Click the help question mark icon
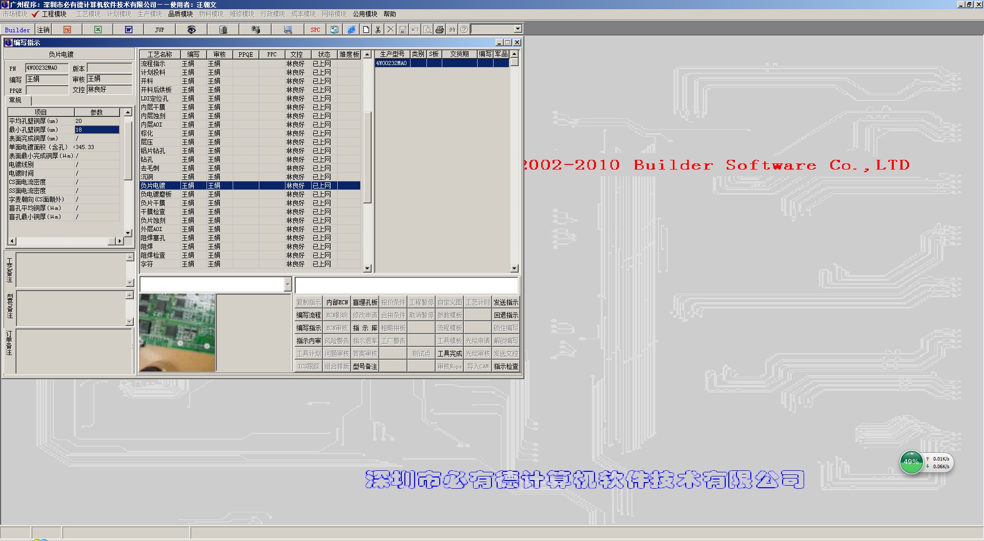The width and height of the screenshot is (984, 541). pos(464,30)
